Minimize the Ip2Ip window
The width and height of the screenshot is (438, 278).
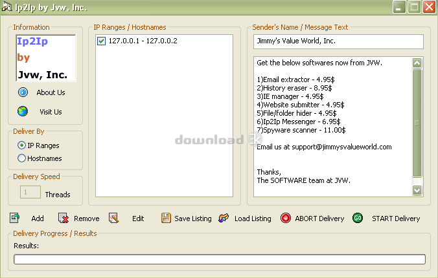coord(399,7)
